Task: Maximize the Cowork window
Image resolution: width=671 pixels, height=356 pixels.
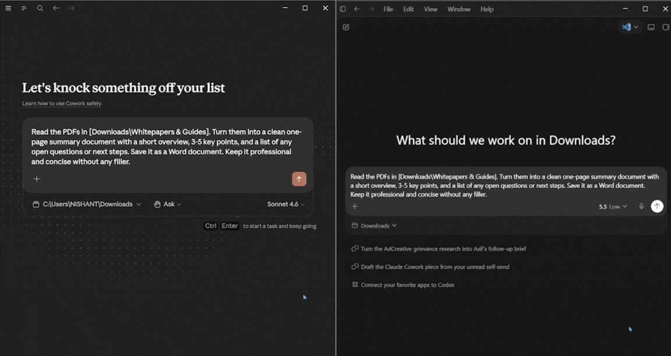Action: click(x=305, y=8)
